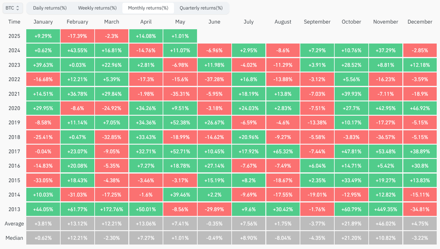The image size is (440, 249).
Task: Select the Monthly returns(%) tab
Action: point(148,8)
